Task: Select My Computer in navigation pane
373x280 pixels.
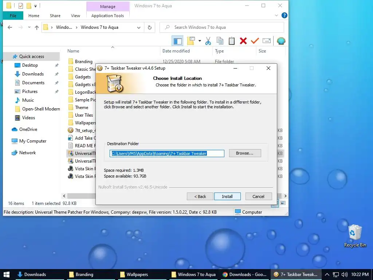Action: (32, 141)
